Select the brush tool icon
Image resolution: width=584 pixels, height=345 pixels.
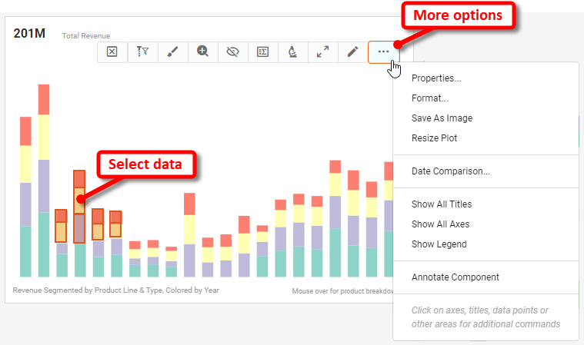(x=172, y=51)
